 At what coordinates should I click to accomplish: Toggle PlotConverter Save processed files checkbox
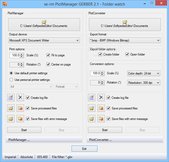109,108
